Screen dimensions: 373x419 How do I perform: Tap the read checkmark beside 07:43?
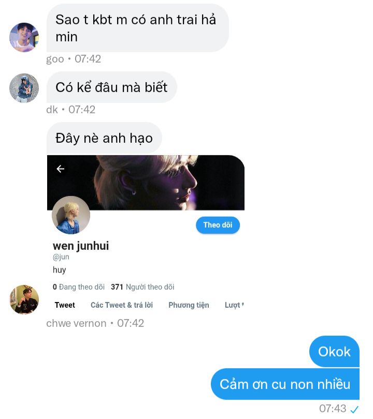(354, 409)
